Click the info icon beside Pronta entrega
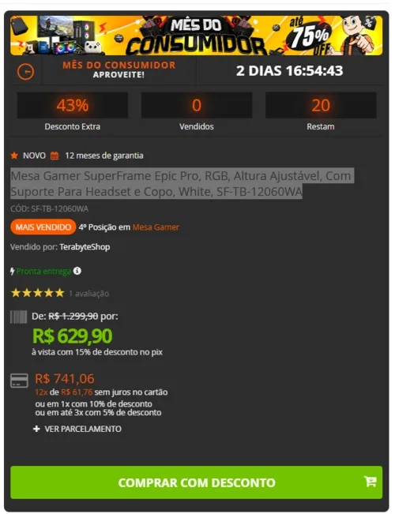 pos(77,271)
